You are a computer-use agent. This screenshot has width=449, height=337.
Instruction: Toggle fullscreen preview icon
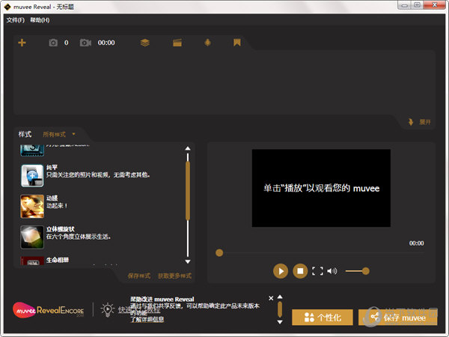point(317,271)
